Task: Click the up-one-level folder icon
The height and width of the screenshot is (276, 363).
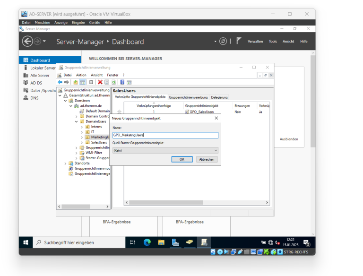Action: click(76, 82)
